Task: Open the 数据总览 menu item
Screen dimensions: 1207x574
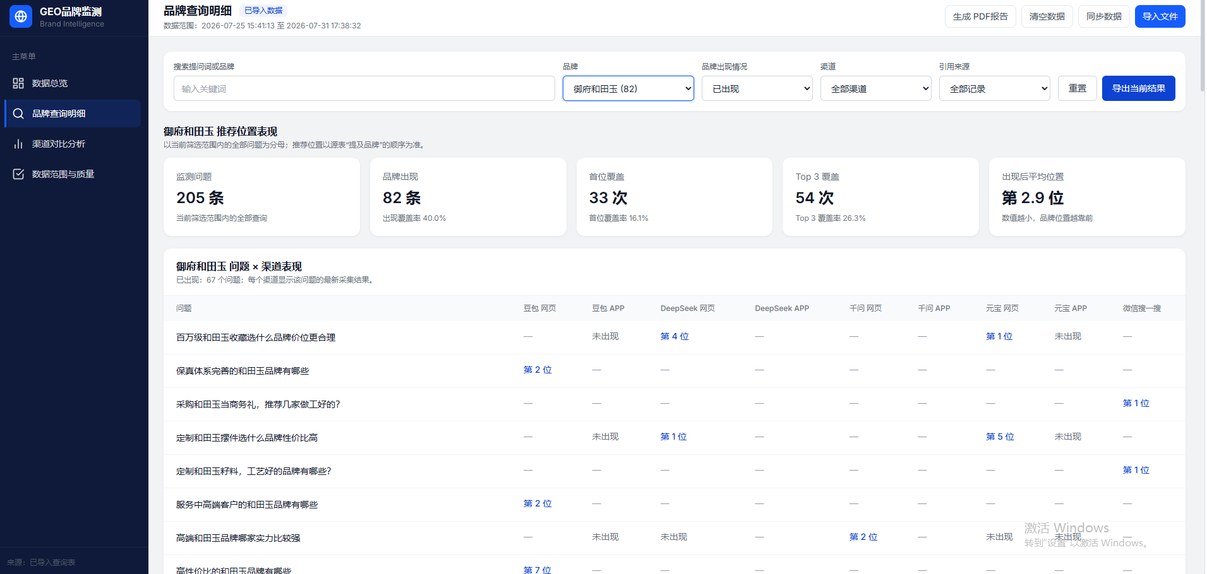Action: pos(73,83)
